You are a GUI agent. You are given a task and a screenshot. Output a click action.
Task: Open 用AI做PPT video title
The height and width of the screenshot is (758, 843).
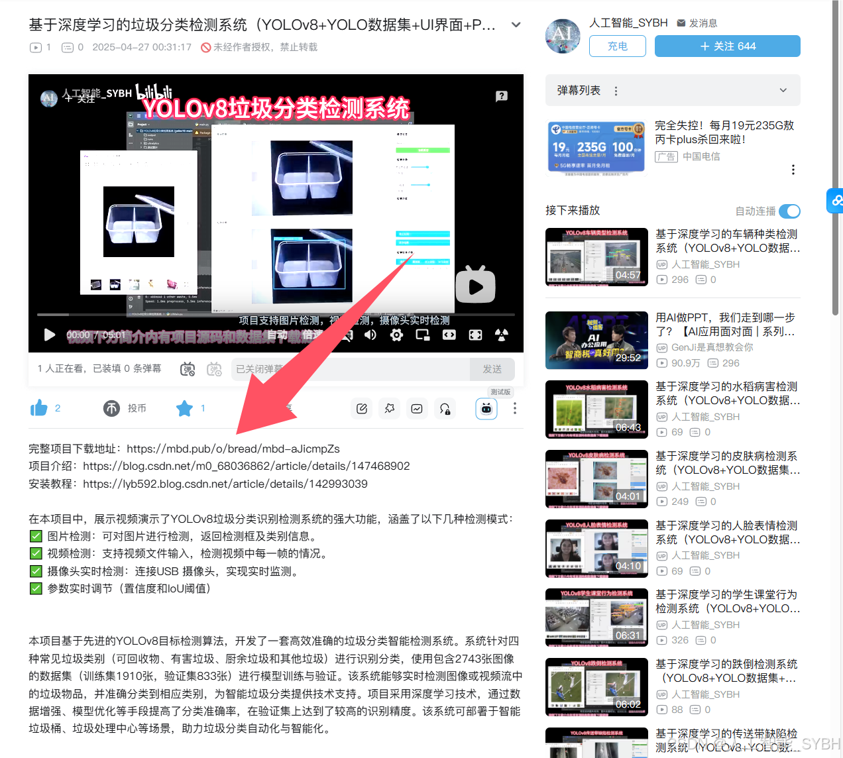(725, 325)
